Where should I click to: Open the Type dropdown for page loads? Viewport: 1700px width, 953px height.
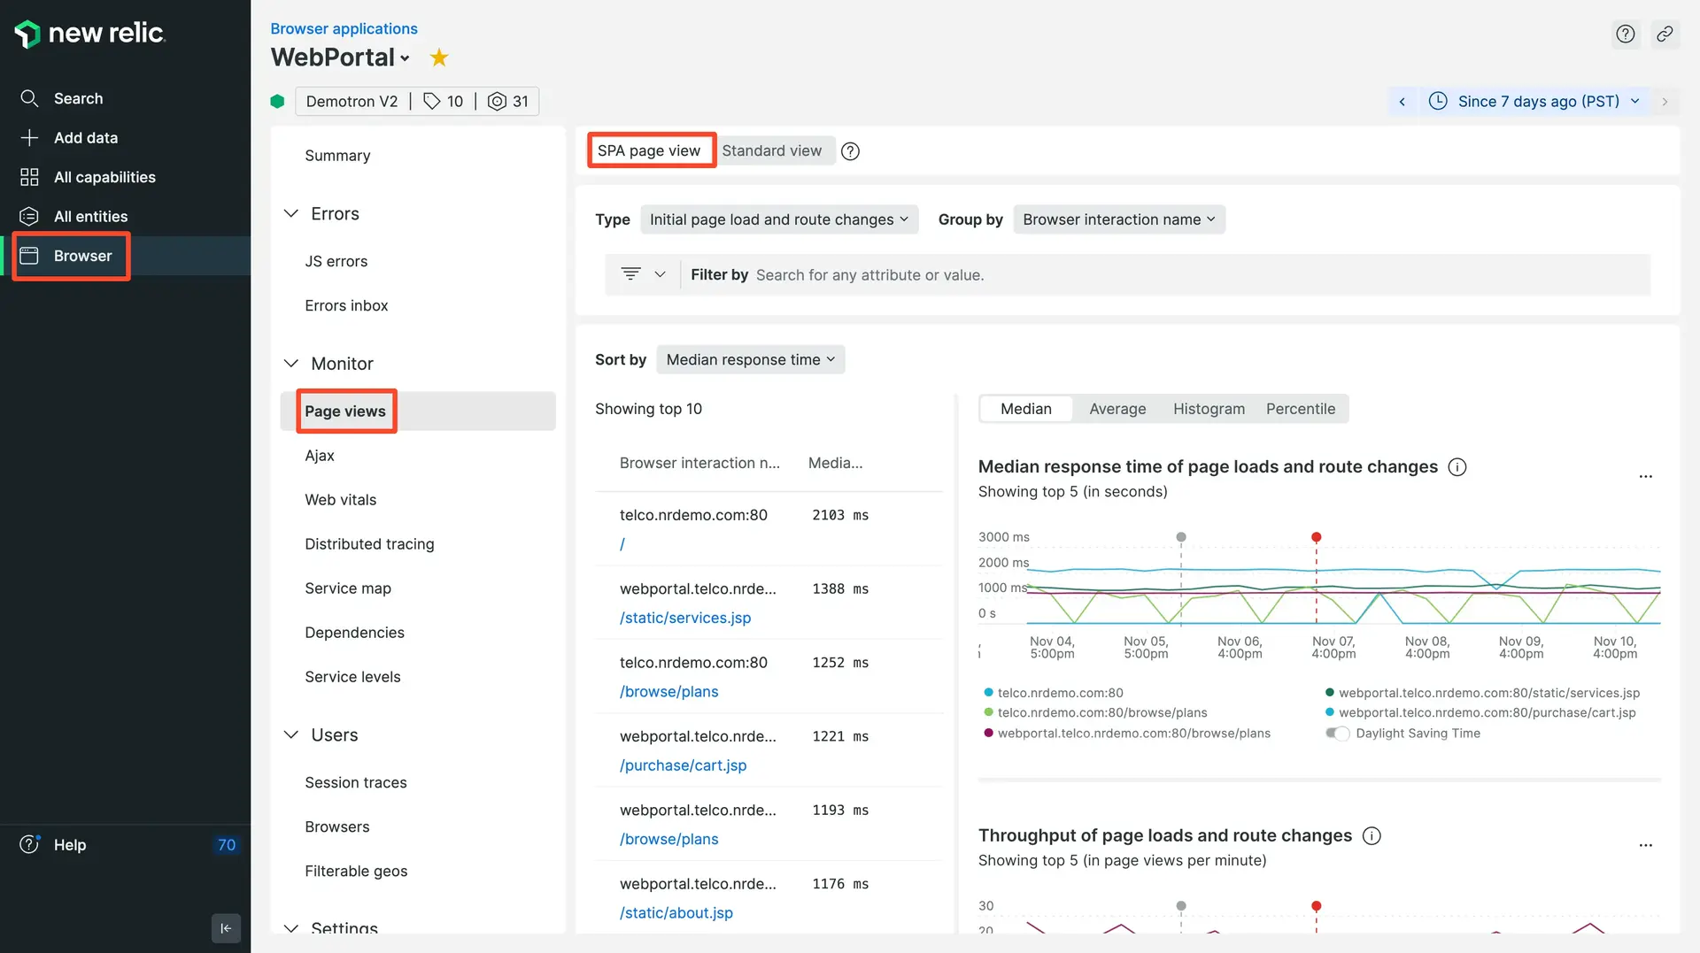(778, 219)
